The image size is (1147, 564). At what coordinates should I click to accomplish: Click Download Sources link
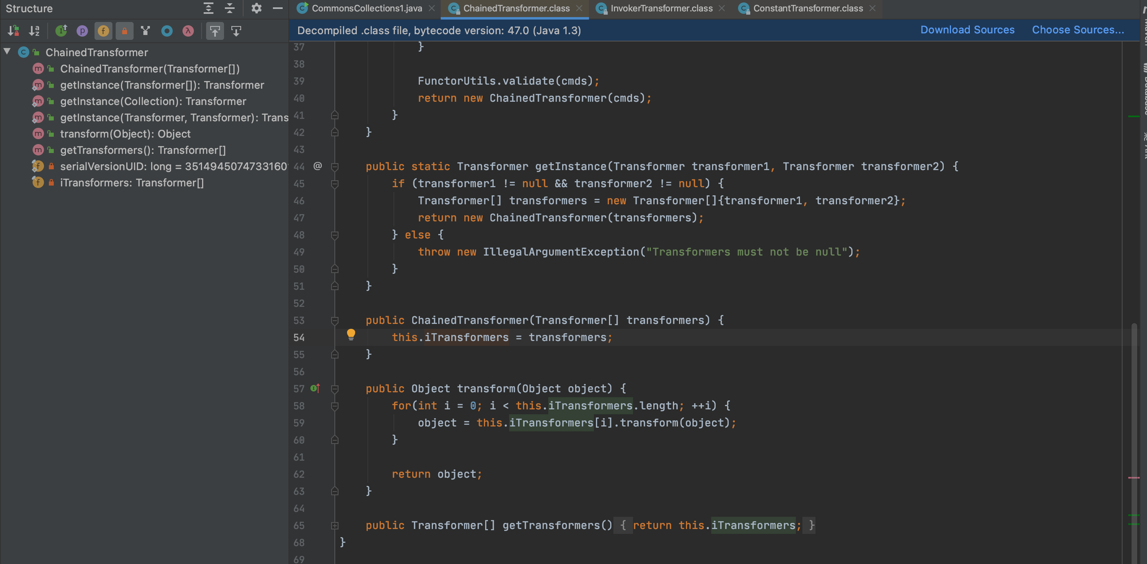(967, 30)
